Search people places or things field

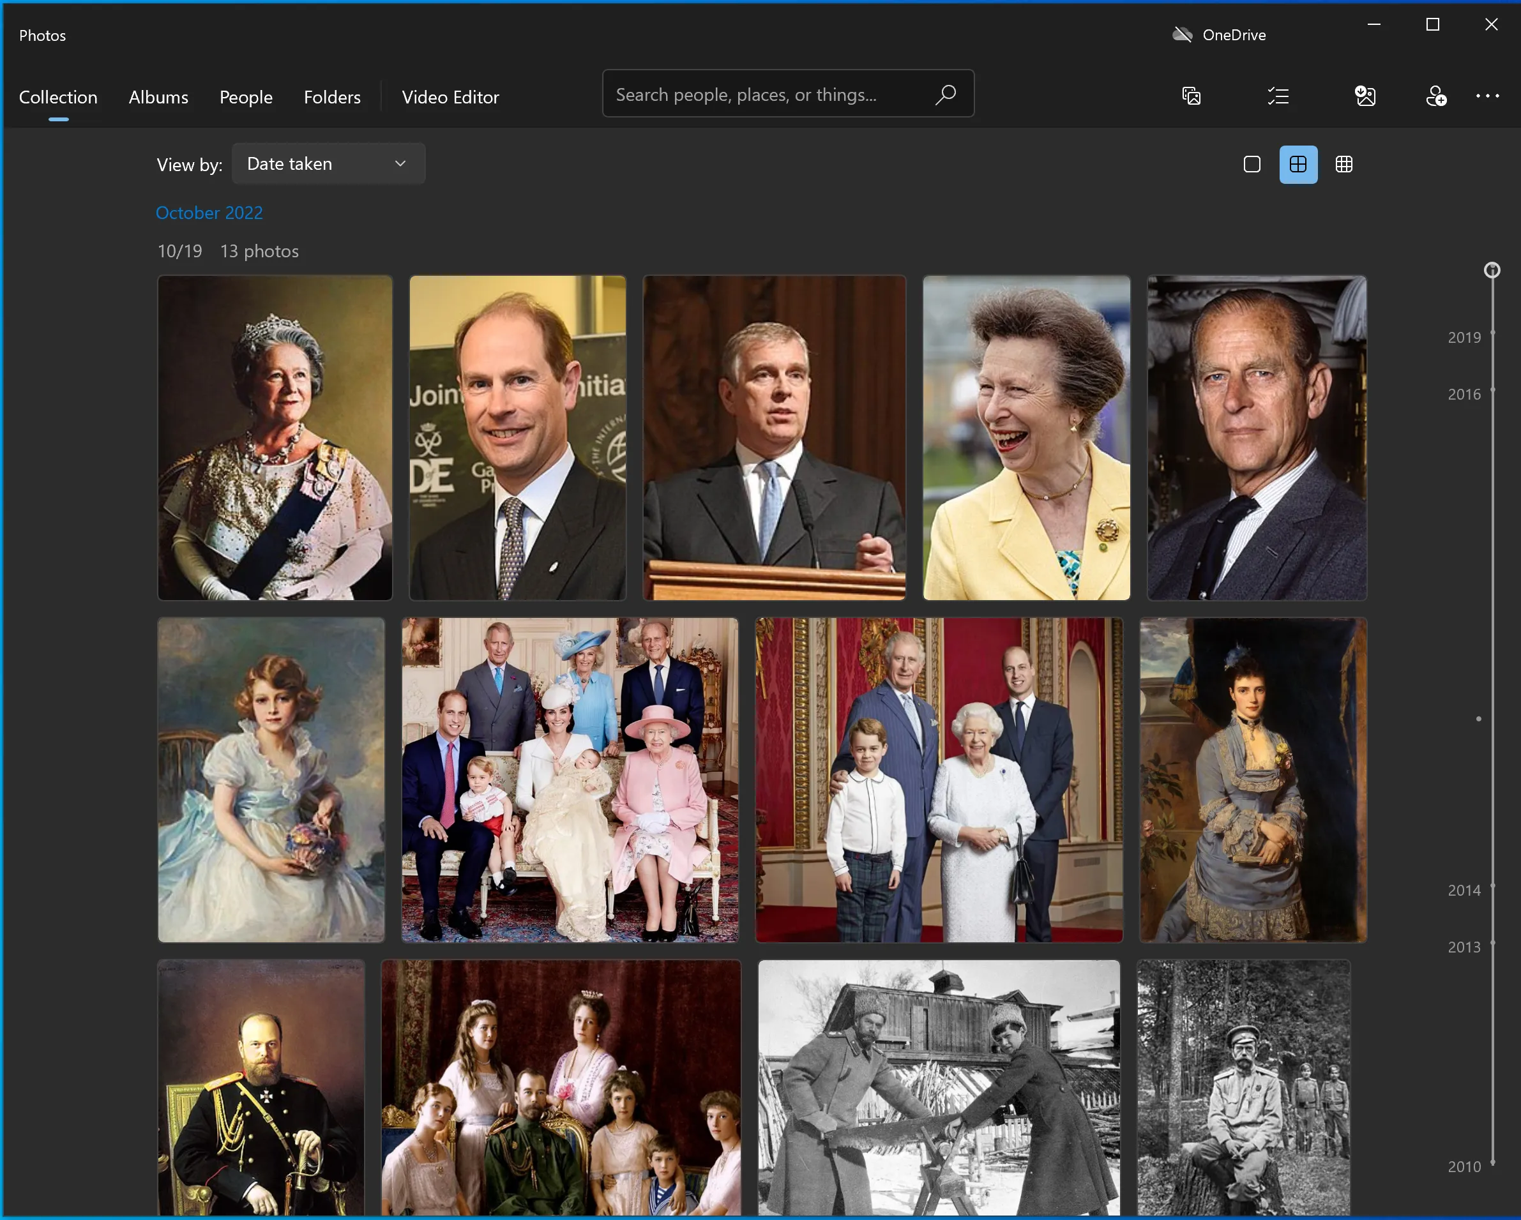[x=788, y=94]
